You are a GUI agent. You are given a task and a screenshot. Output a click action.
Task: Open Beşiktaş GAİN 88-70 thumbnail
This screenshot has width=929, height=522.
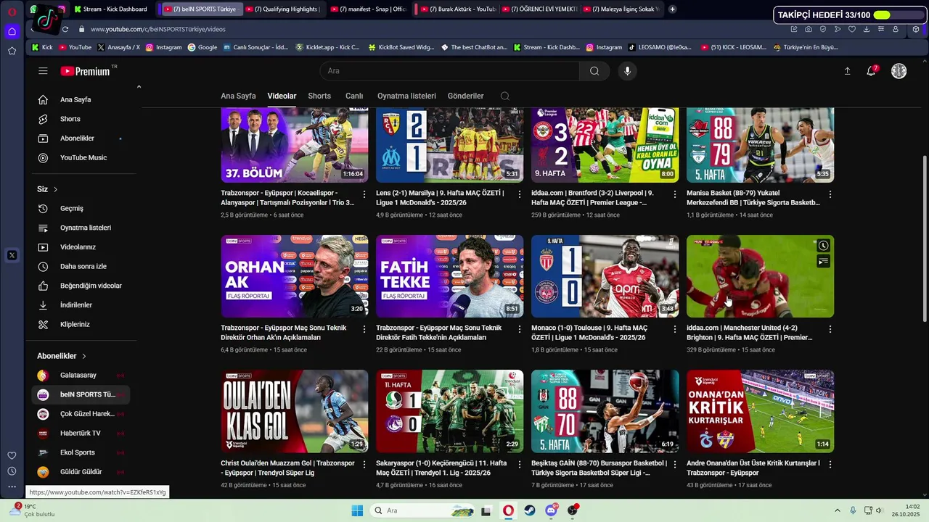point(605,411)
